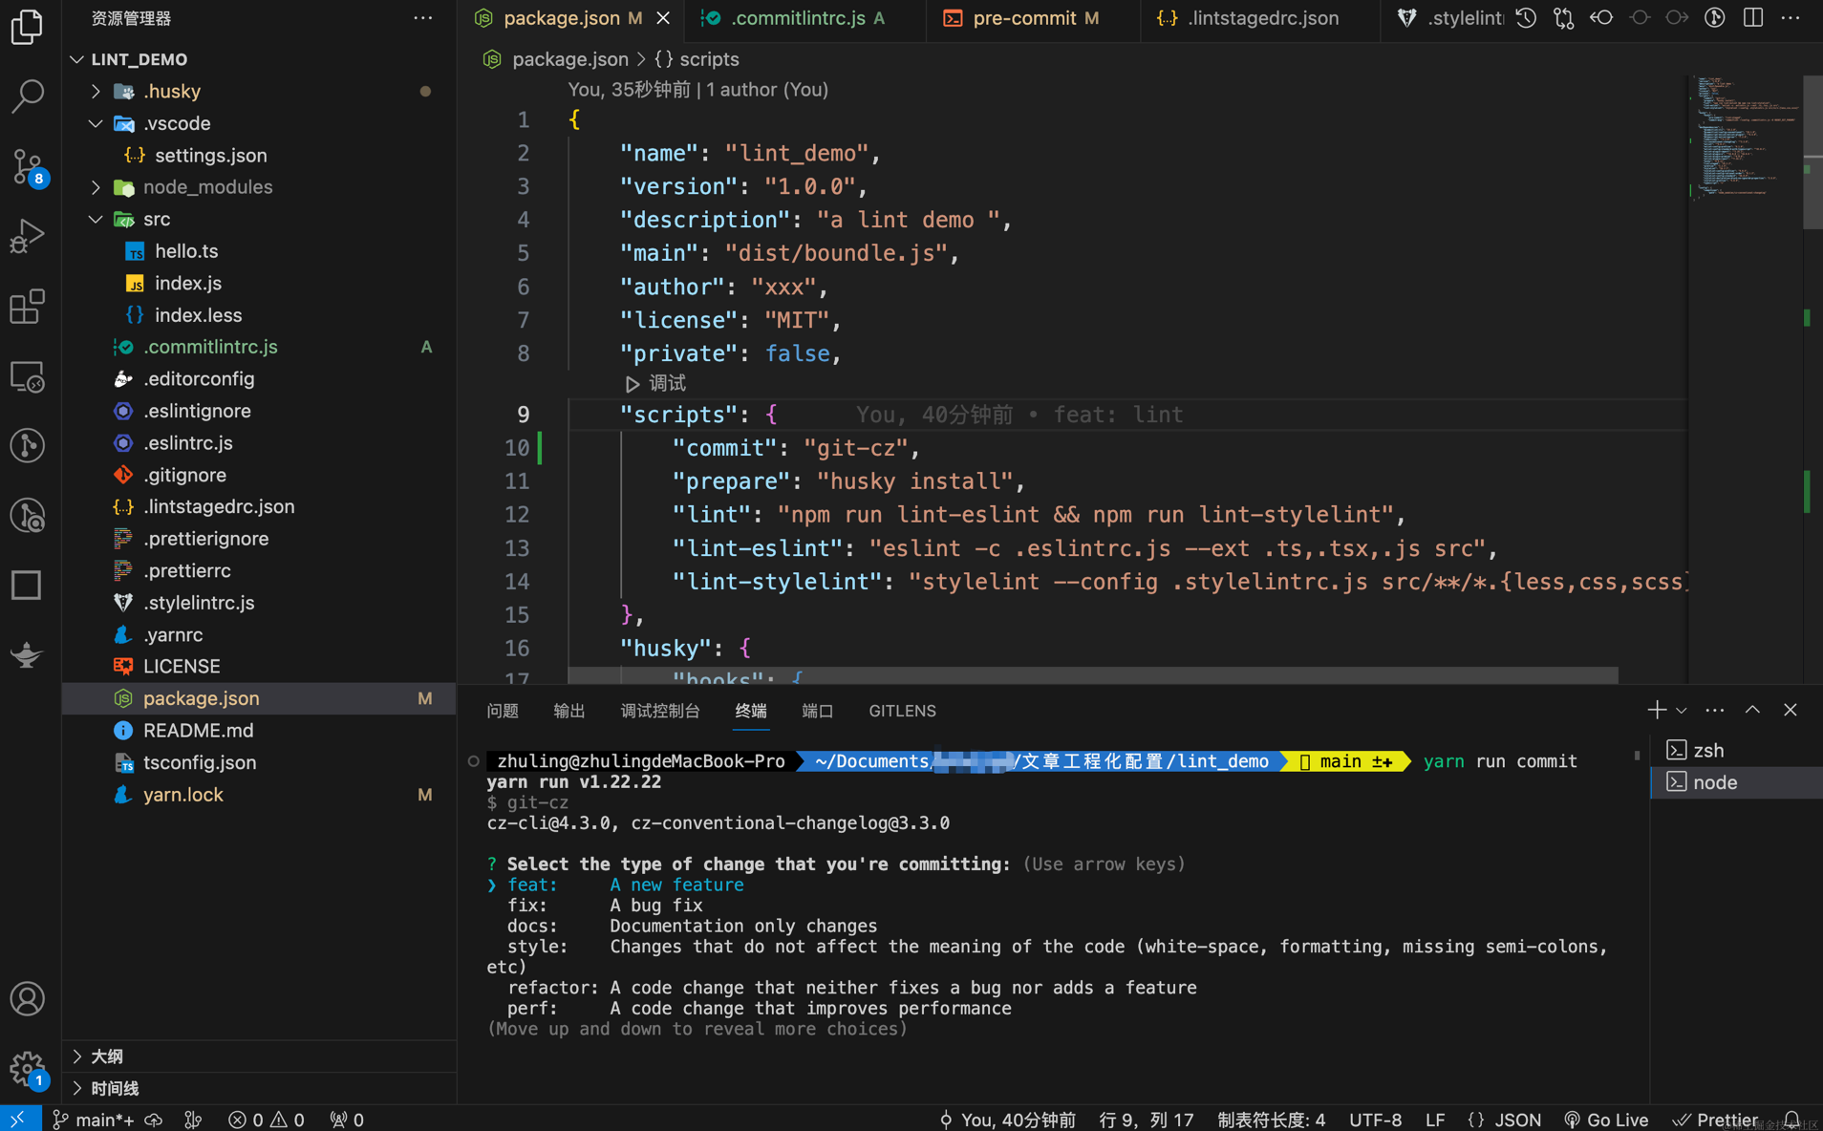Image resolution: width=1823 pixels, height=1131 pixels.
Task: Click the compare changes icon in editor toolbar
Action: (x=1563, y=17)
